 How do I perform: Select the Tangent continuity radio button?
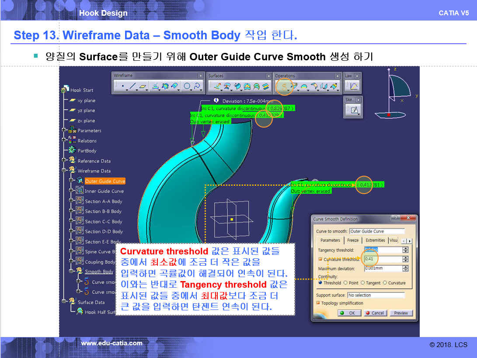[x=362, y=283]
